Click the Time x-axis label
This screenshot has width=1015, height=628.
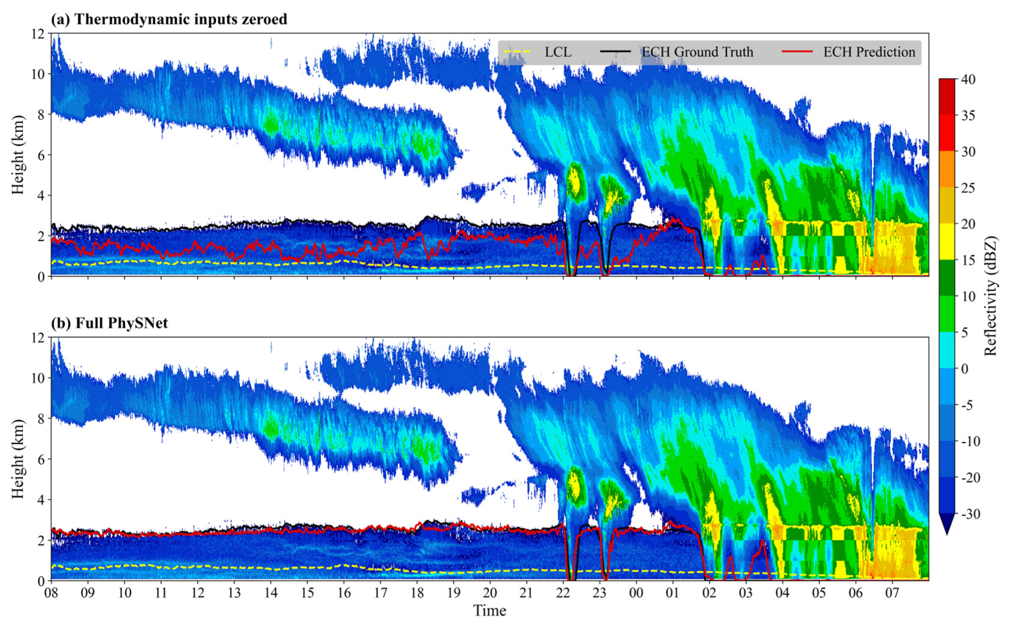click(489, 610)
